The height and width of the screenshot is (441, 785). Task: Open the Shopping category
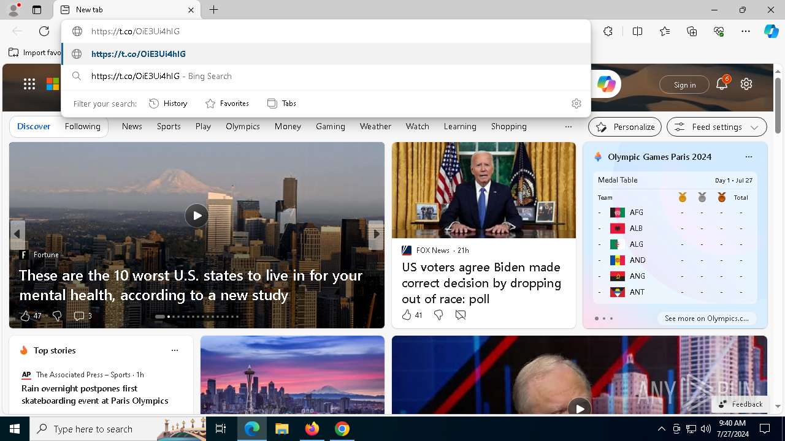509,126
